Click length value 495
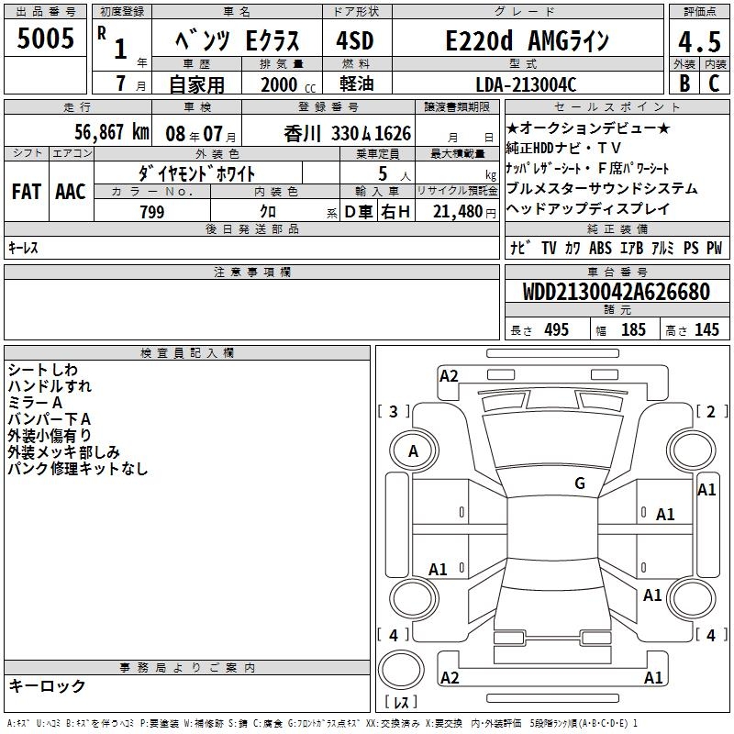 [x=557, y=329]
